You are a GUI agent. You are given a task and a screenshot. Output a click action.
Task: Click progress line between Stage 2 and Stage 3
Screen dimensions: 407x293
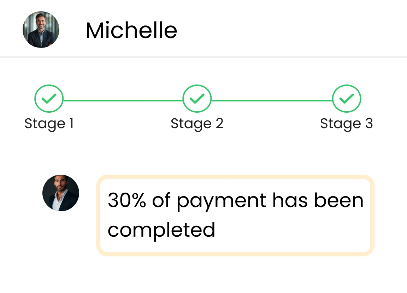[x=272, y=101]
